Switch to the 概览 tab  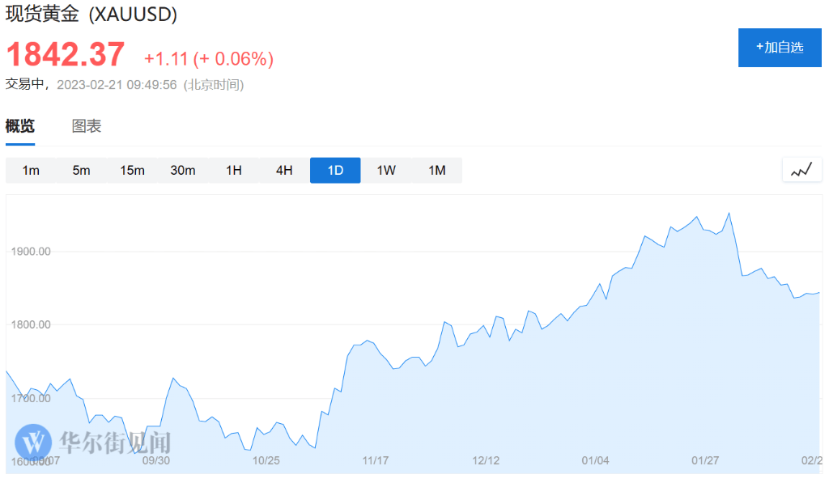coord(20,126)
